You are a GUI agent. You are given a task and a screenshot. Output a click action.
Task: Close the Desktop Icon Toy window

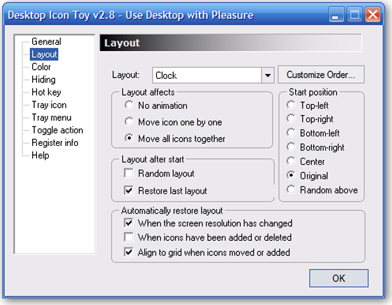click(x=372, y=15)
